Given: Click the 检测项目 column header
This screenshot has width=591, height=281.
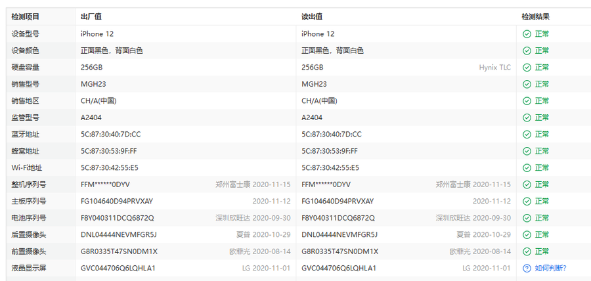Looking at the screenshot, I should click(x=25, y=16).
